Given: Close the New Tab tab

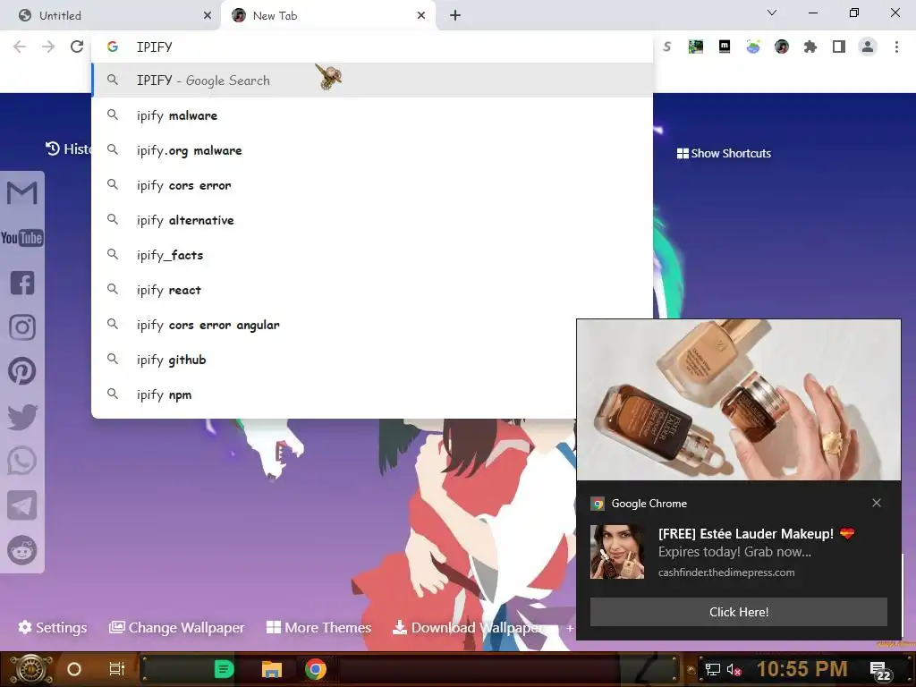Looking at the screenshot, I should pyautogui.click(x=421, y=15).
